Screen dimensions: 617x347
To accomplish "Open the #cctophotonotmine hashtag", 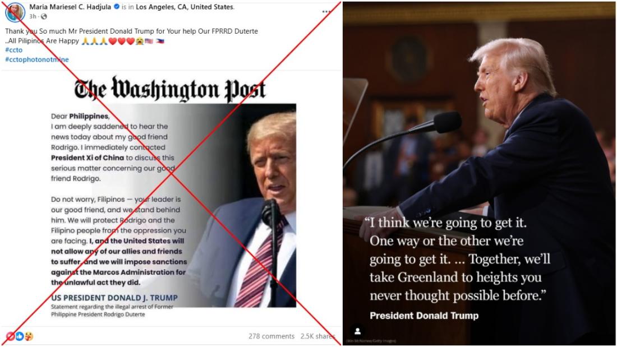I will tap(37, 59).
